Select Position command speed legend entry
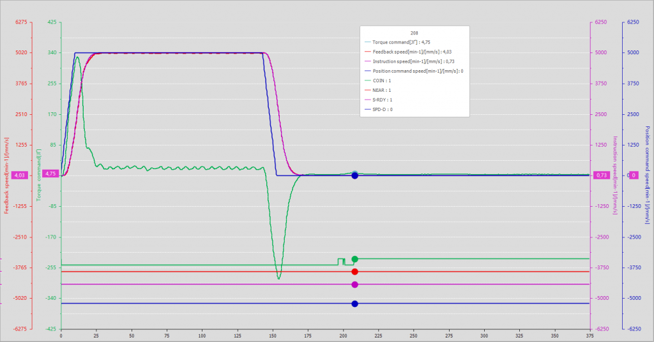The image size is (654, 342). [x=415, y=71]
